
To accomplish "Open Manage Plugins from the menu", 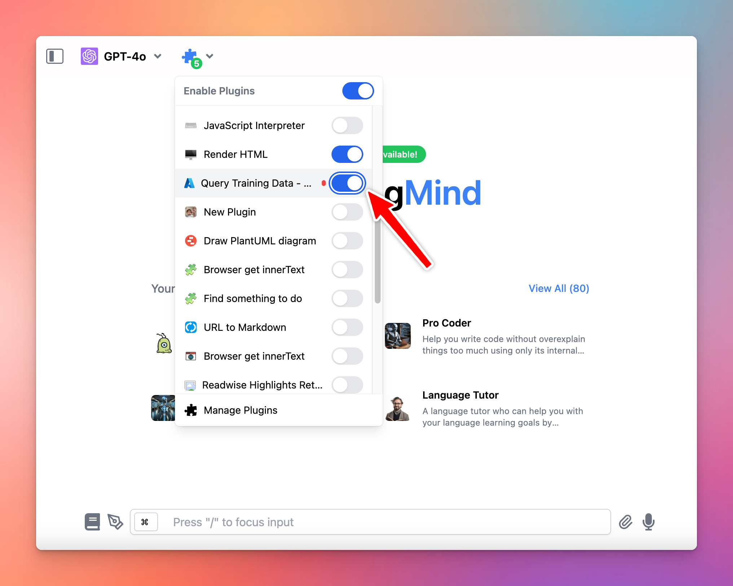I will point(278,410).
